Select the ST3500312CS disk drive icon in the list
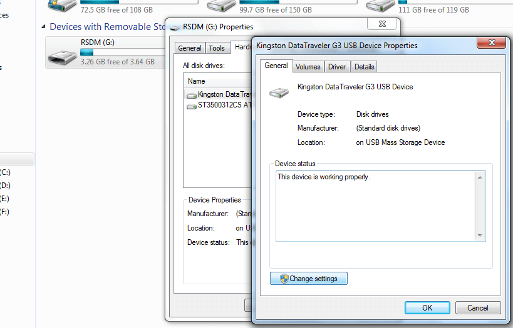The image size is (513, 328). click(192, 106)
